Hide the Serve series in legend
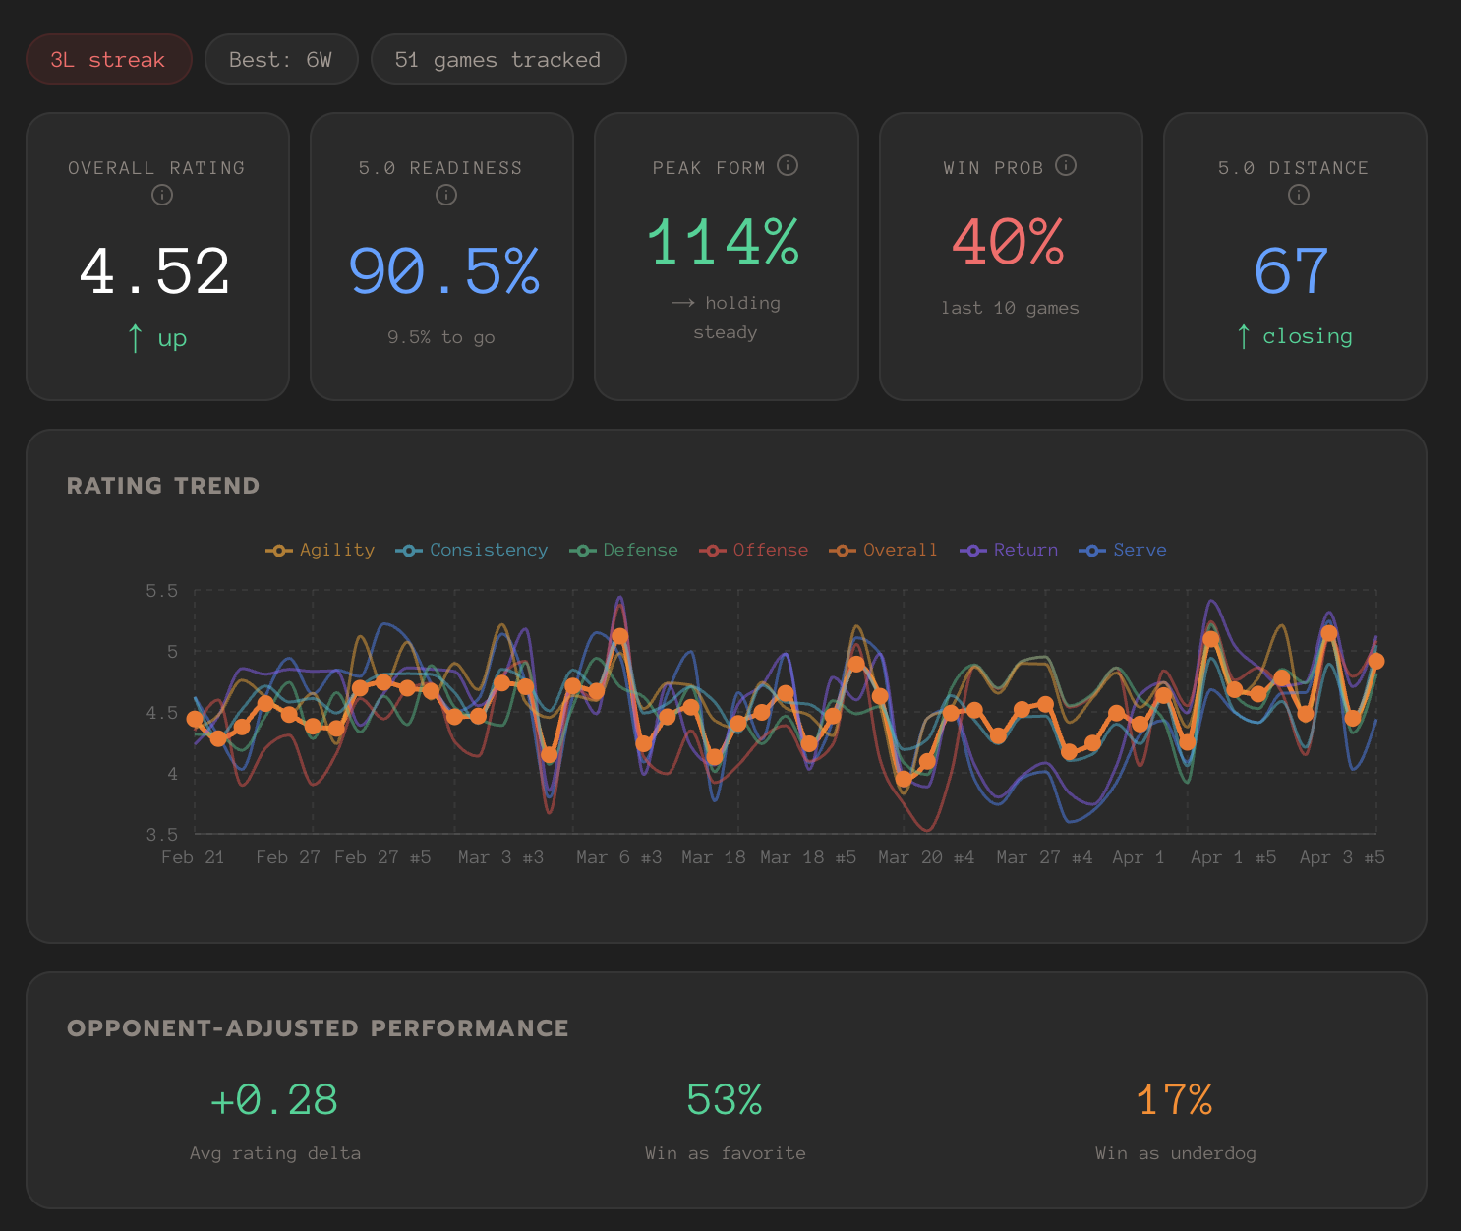This screenshot has height=1231, width=1461. (x=1124, y=550)
